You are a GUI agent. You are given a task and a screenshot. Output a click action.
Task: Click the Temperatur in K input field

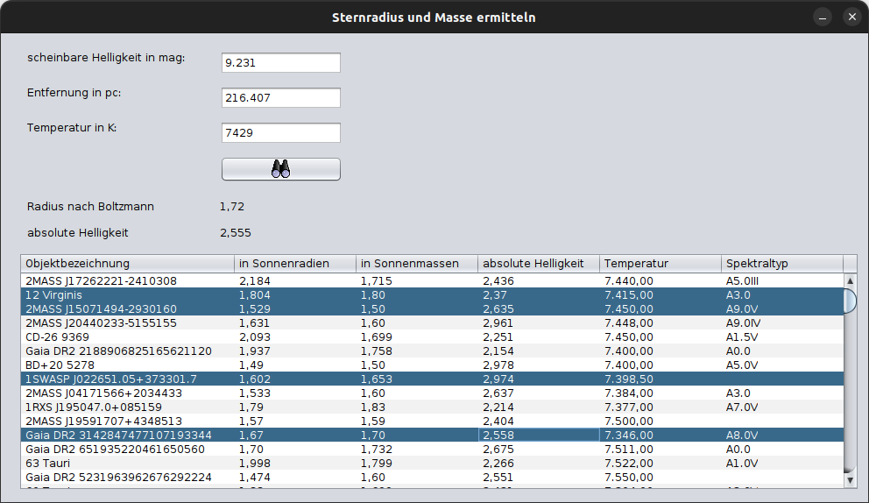[x=280, y=133]
